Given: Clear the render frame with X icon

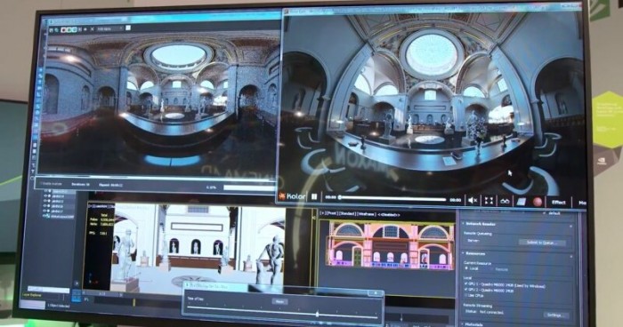Looking at the screenshot, I should coord(93,29).
